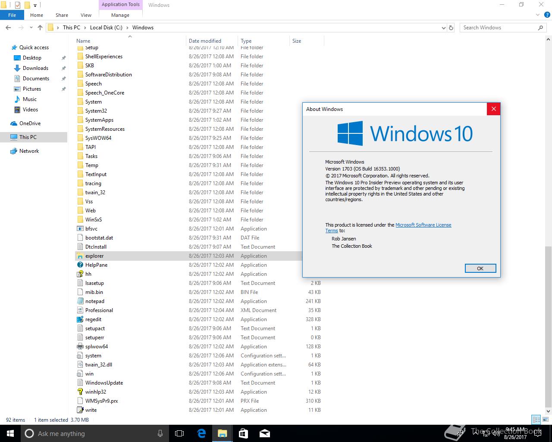552x442 pixels.
Task: Open the address bar history dropdown
Action: 444,28
